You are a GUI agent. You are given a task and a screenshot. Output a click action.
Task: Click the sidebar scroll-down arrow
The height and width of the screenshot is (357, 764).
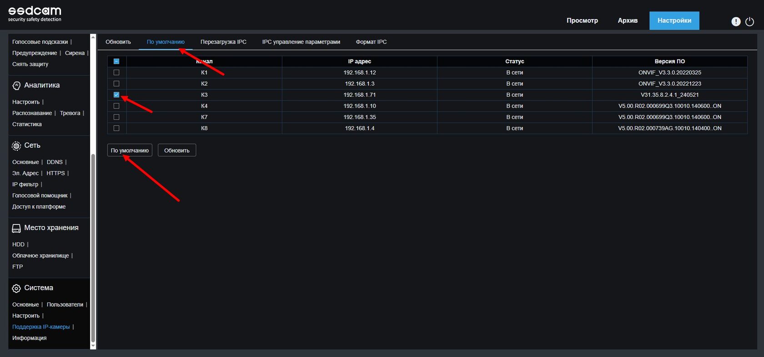tap(93, 346)
